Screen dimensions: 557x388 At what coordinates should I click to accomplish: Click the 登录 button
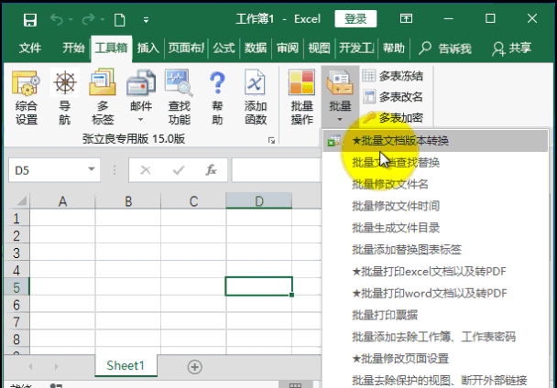[x=355, y=19]
